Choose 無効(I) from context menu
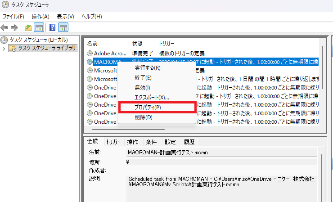 click(x=157, y=88)
